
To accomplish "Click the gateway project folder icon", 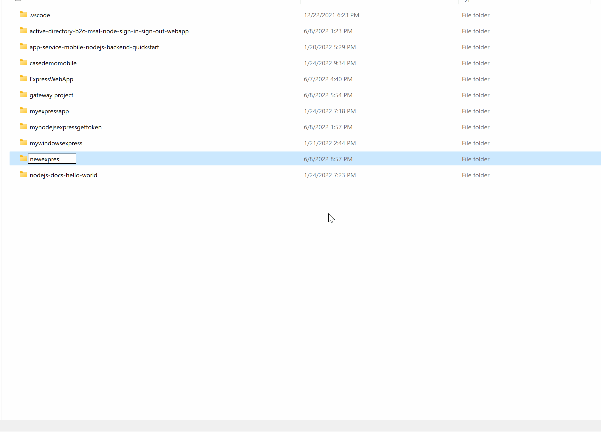I will (x=23, y=95).
